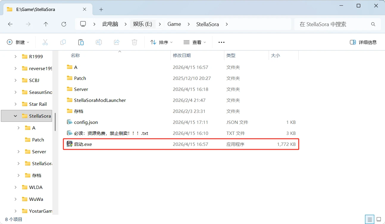
Task: Switch to thumbnail view via status bar icon
Action: [378, 219]
